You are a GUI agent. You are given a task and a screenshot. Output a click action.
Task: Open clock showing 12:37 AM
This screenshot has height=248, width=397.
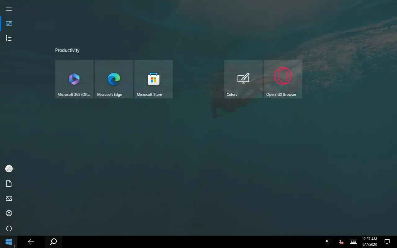(x=370, y=242)
